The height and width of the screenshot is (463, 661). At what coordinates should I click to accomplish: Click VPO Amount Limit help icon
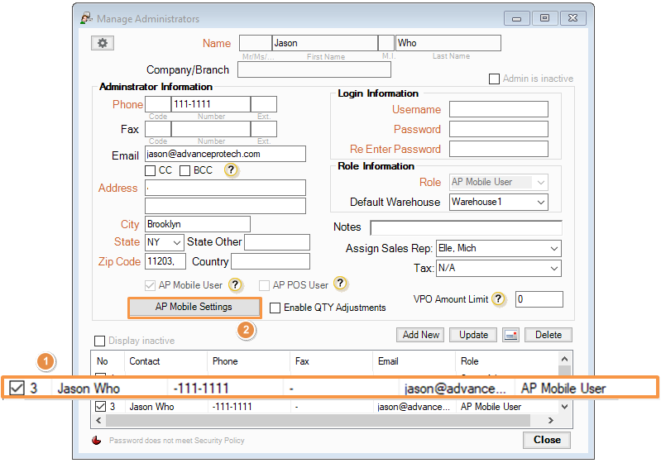(x=498, y=299)
